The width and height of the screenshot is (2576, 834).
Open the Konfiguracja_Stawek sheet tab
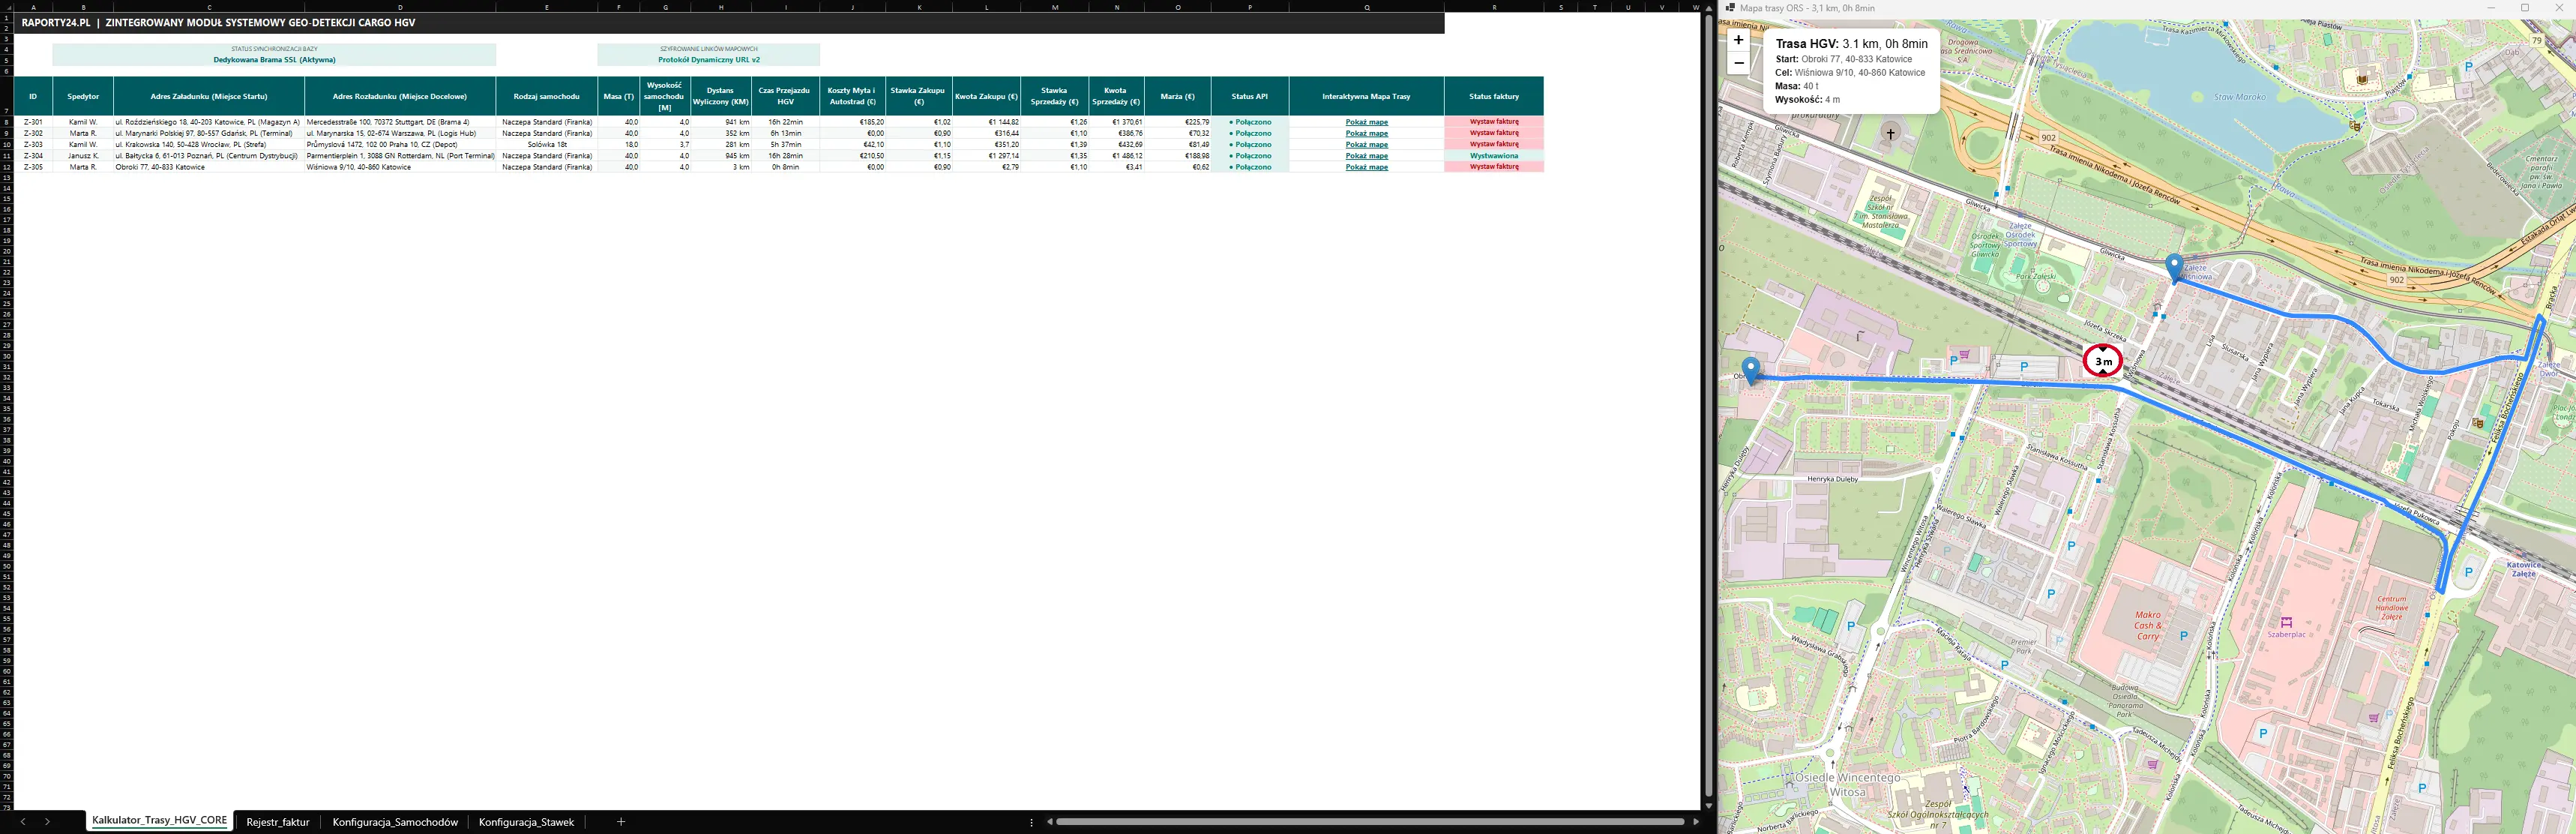click(x=526, y=822)
